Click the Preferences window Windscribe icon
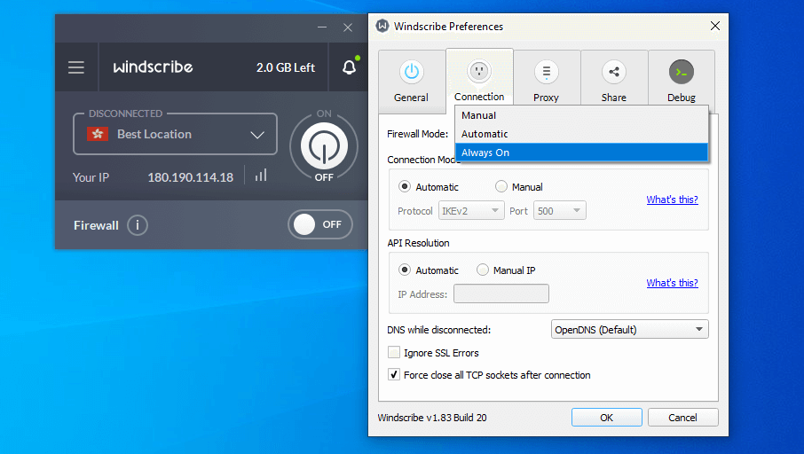The image size is (804, 454). (x=382, y=26)
